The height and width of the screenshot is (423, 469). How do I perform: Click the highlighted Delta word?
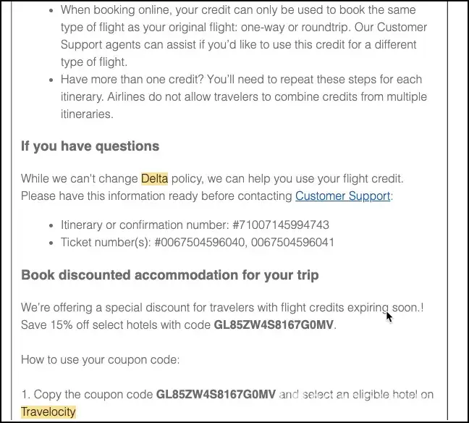coord(154,179)
